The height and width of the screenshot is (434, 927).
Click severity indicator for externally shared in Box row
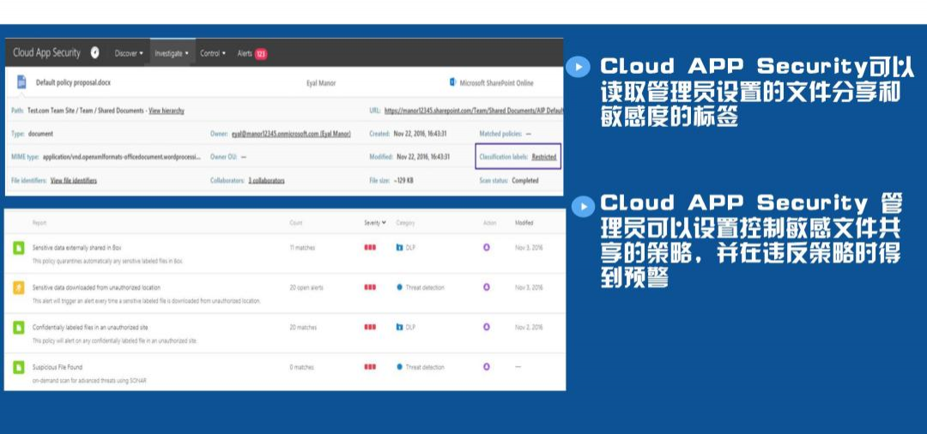point(369,248)
